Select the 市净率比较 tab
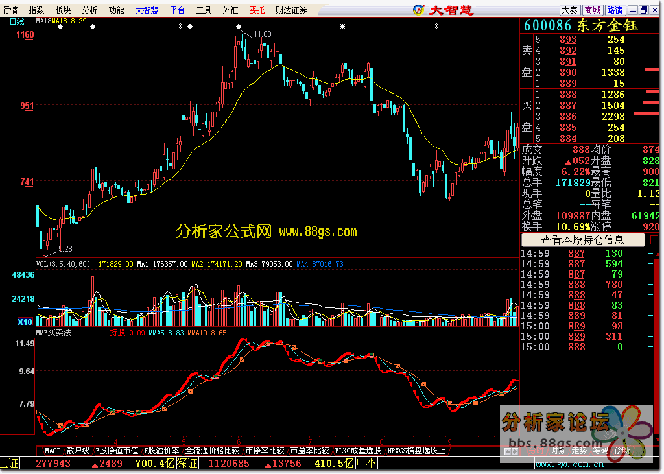The width and height of the screenshot is (664, 474). coord(265,451)
